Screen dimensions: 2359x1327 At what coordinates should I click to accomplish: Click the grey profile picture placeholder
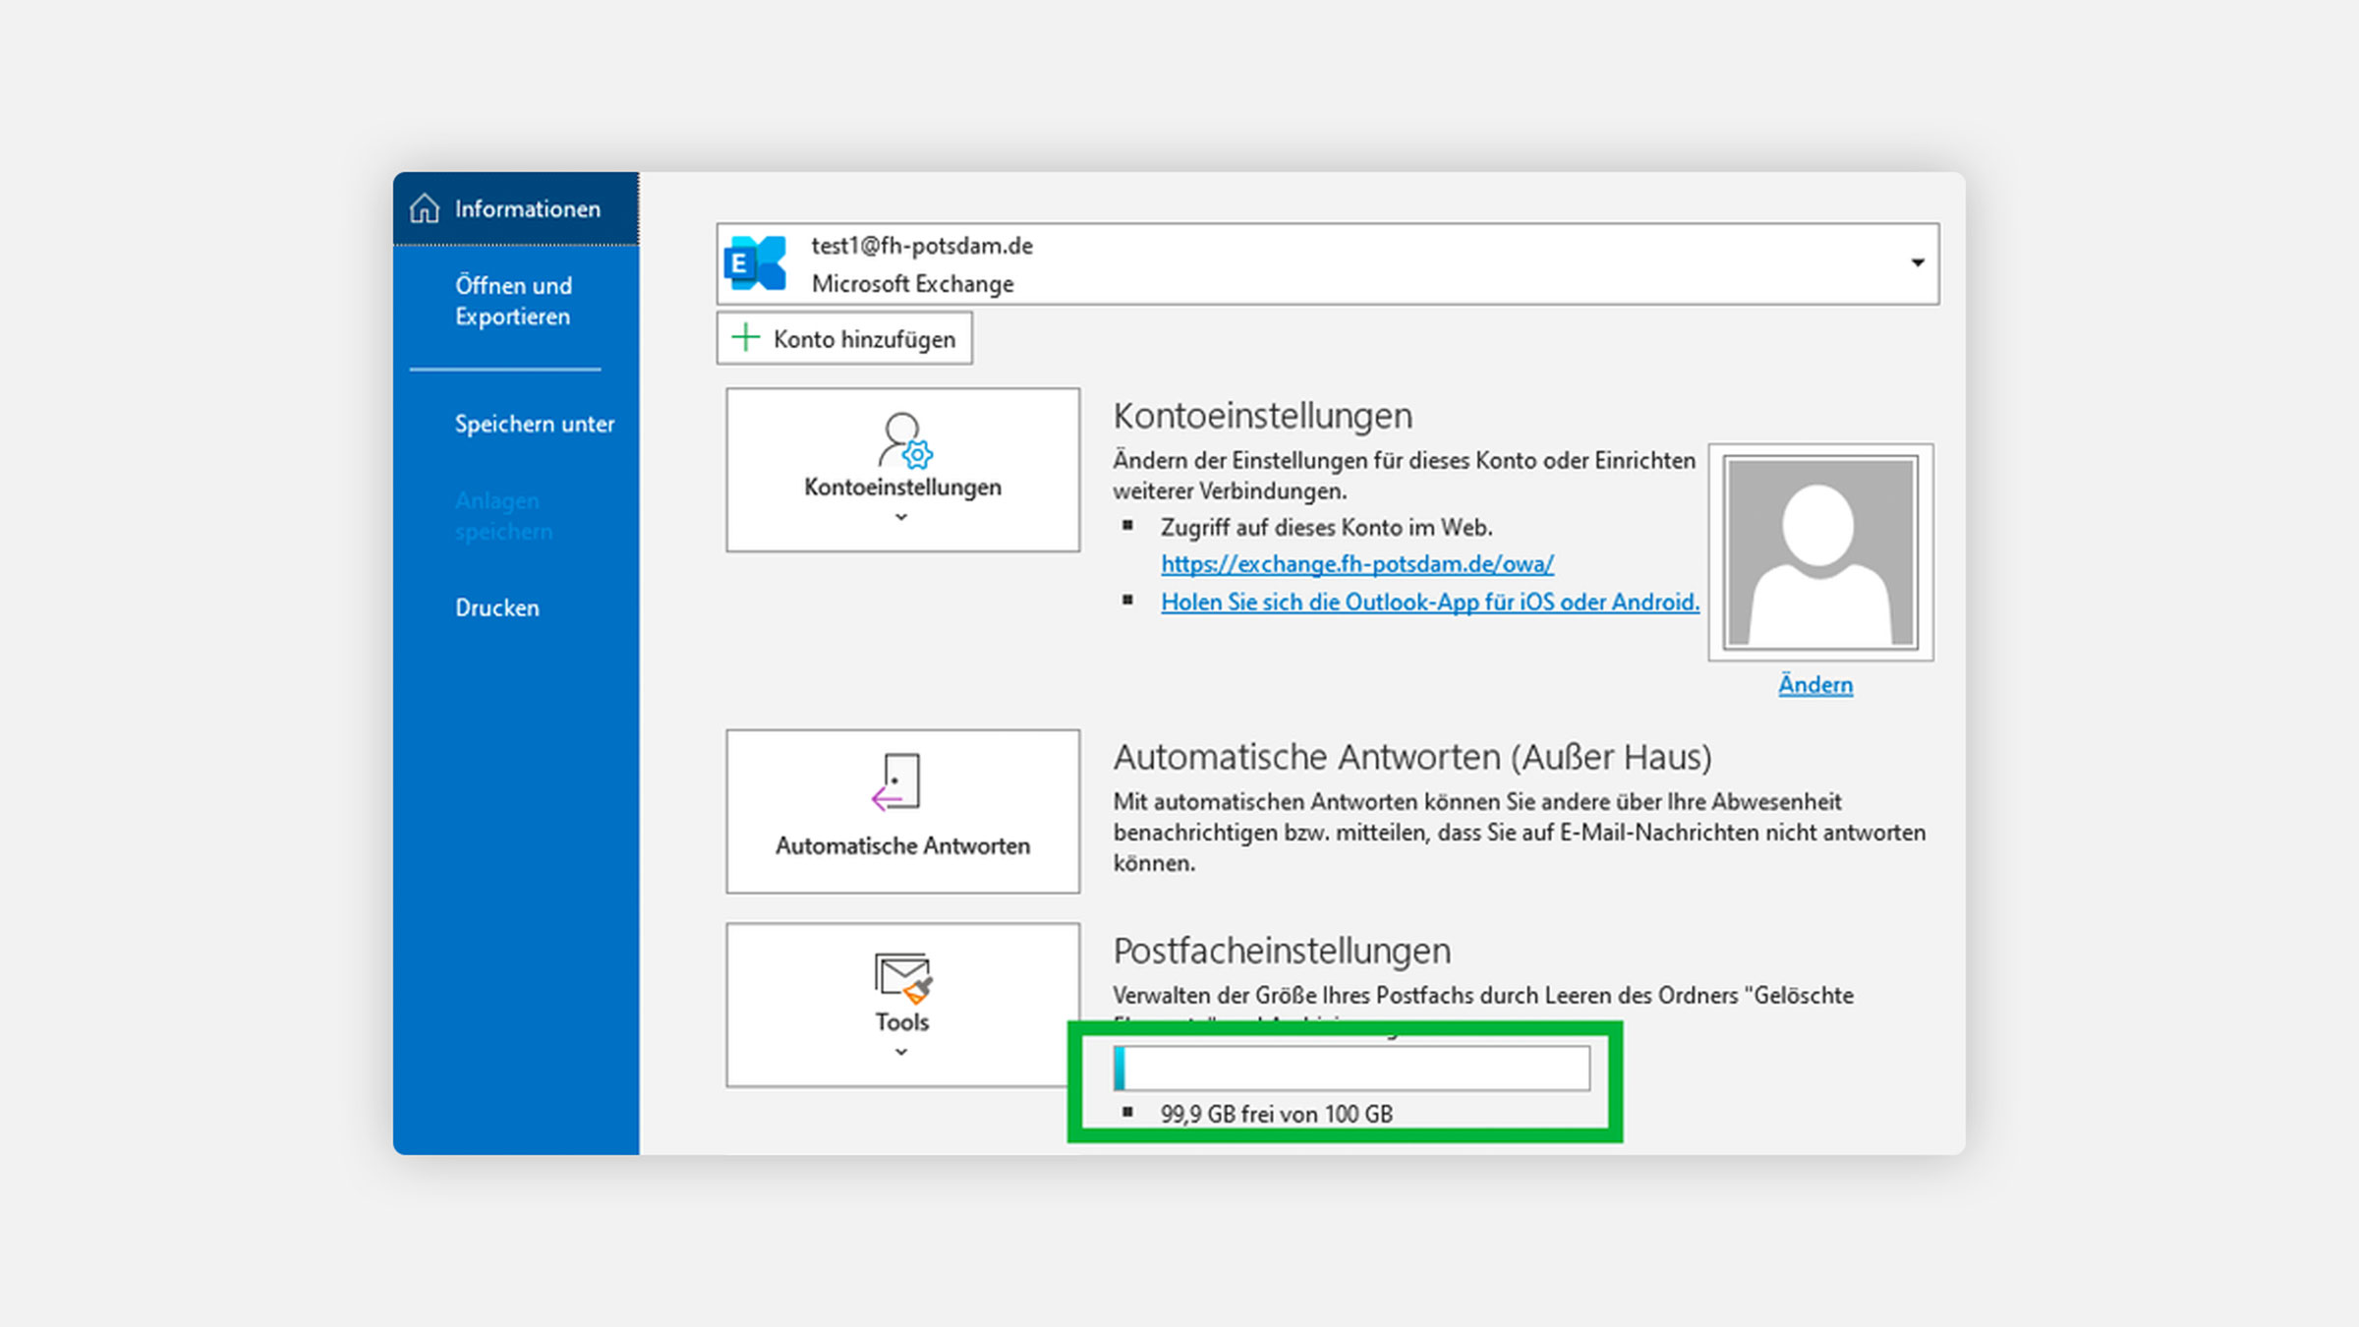[x=1820, y=551]
